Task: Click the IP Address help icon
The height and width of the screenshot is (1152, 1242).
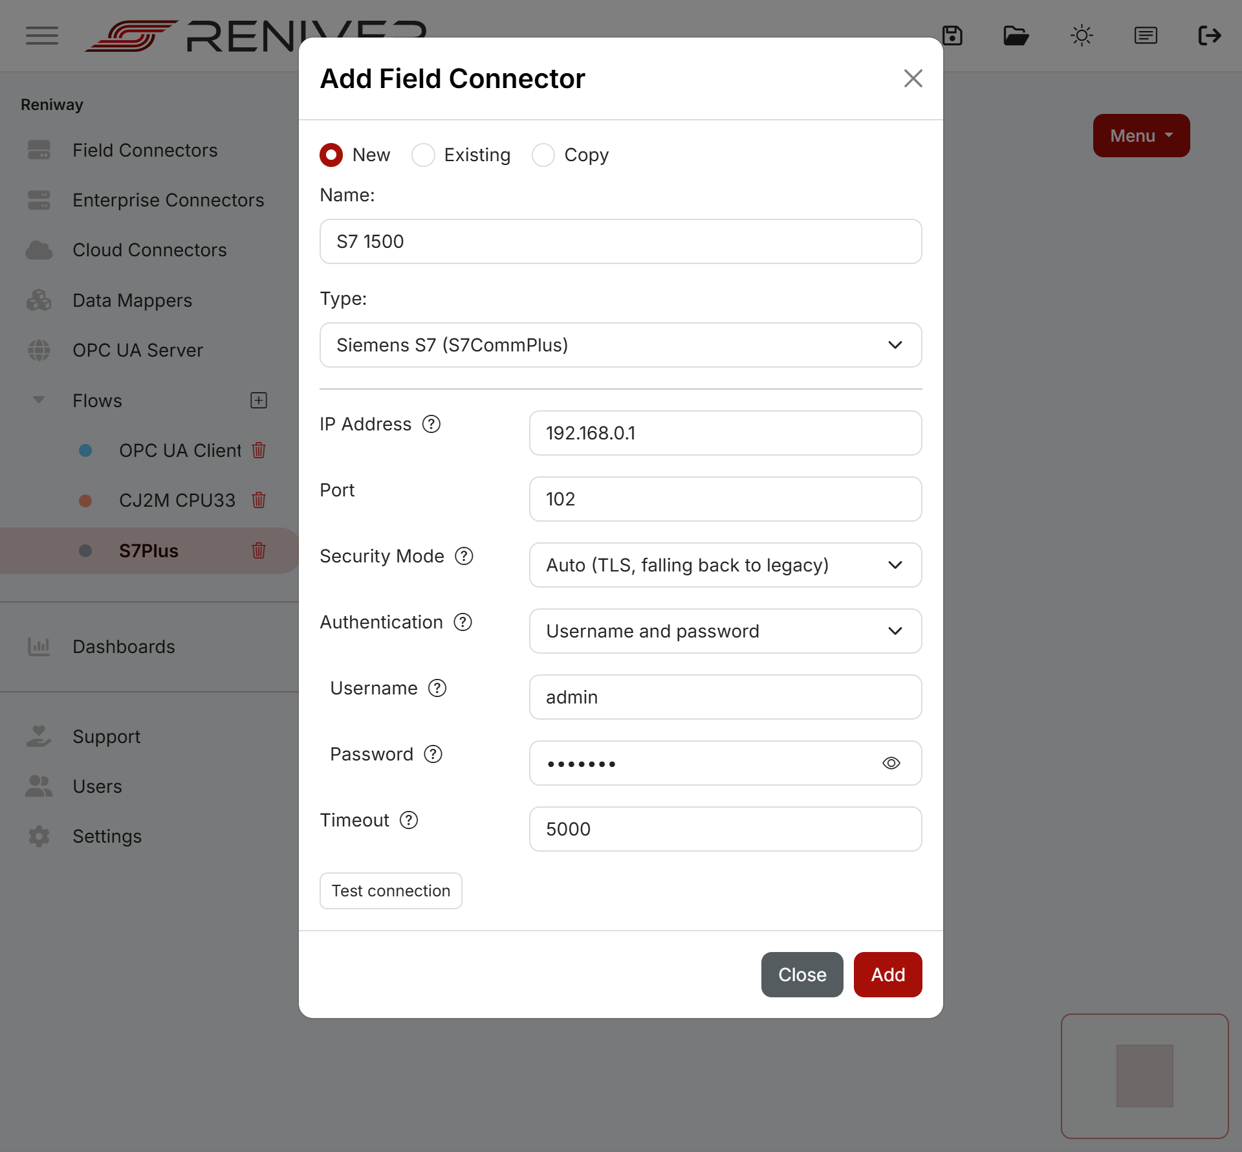Action: coord(431,424)
